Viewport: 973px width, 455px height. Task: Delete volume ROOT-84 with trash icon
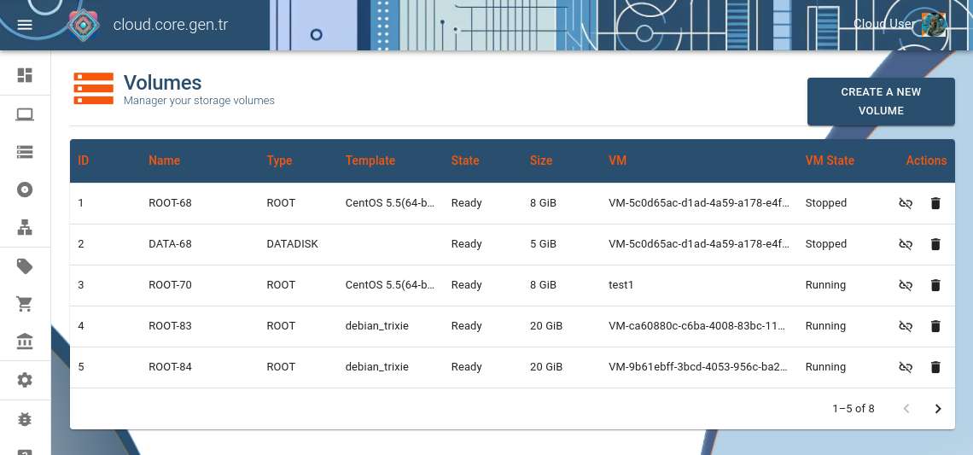coord(935,367)
